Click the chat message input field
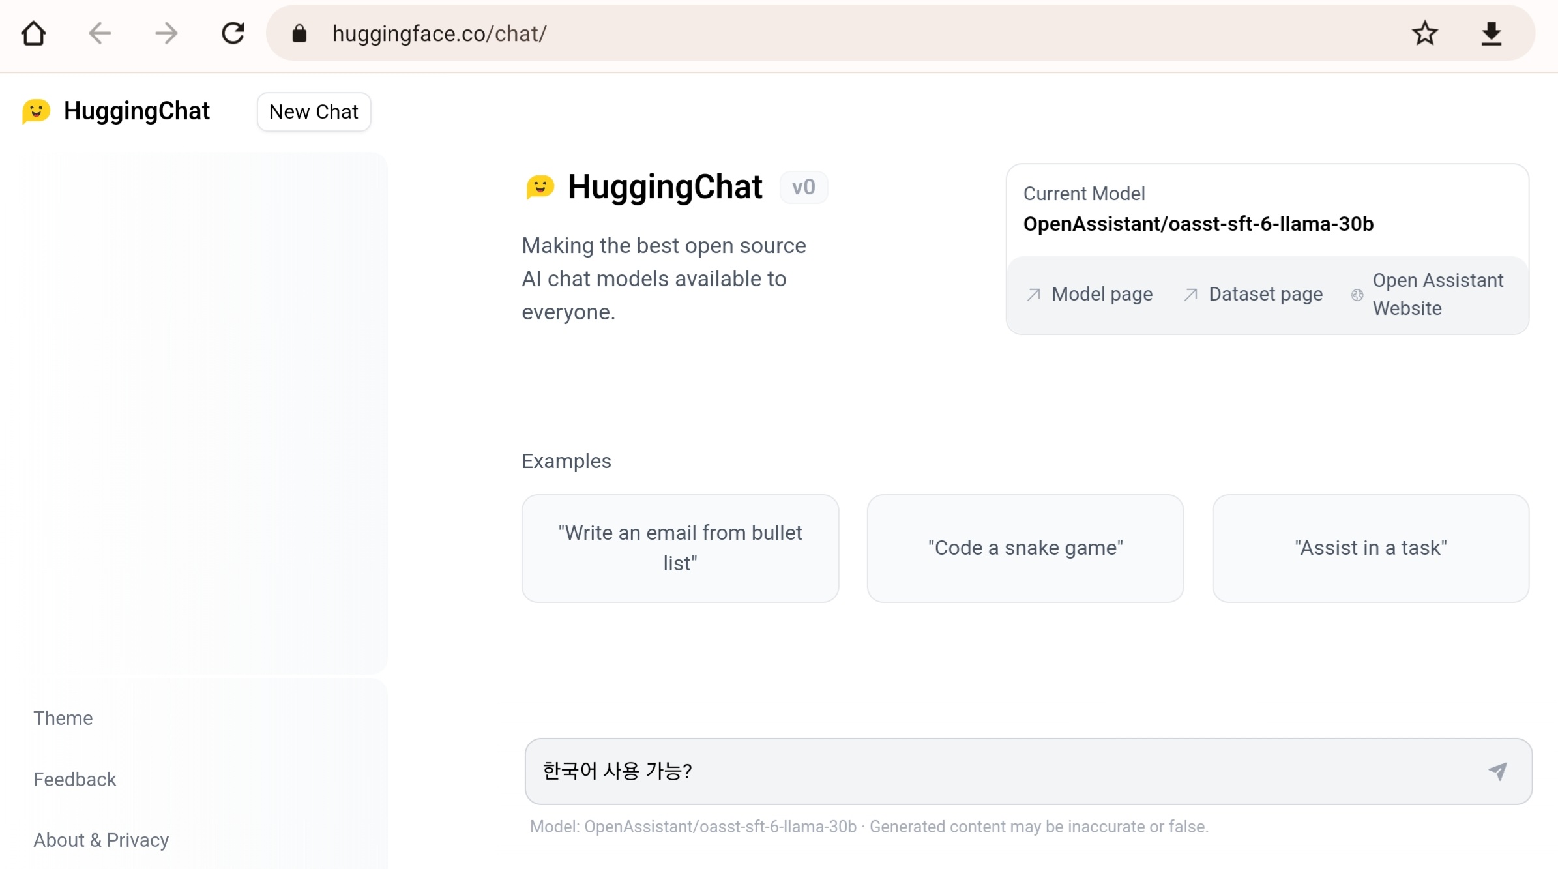1558x869 pixels. (978, 771)
